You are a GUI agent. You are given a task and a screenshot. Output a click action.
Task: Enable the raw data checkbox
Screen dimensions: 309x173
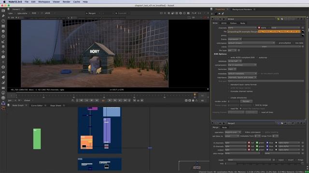pyautogui.click(x=293, y=43)
